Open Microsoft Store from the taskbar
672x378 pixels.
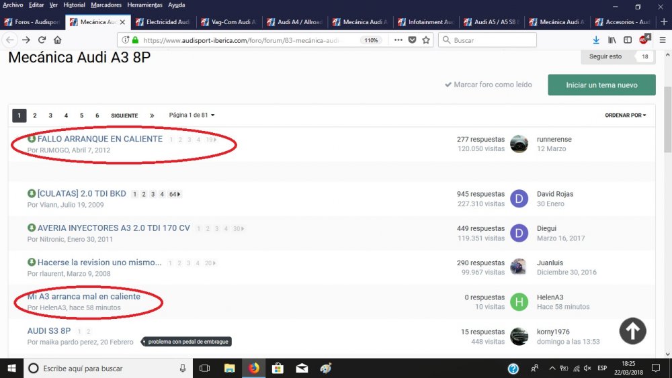[278, 368]
